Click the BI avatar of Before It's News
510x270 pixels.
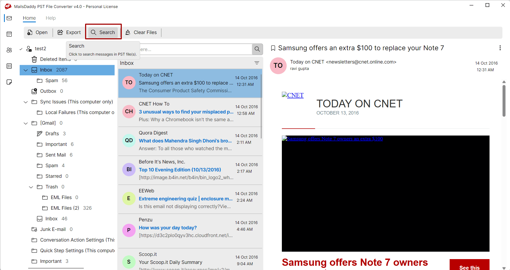coord(129,169)
